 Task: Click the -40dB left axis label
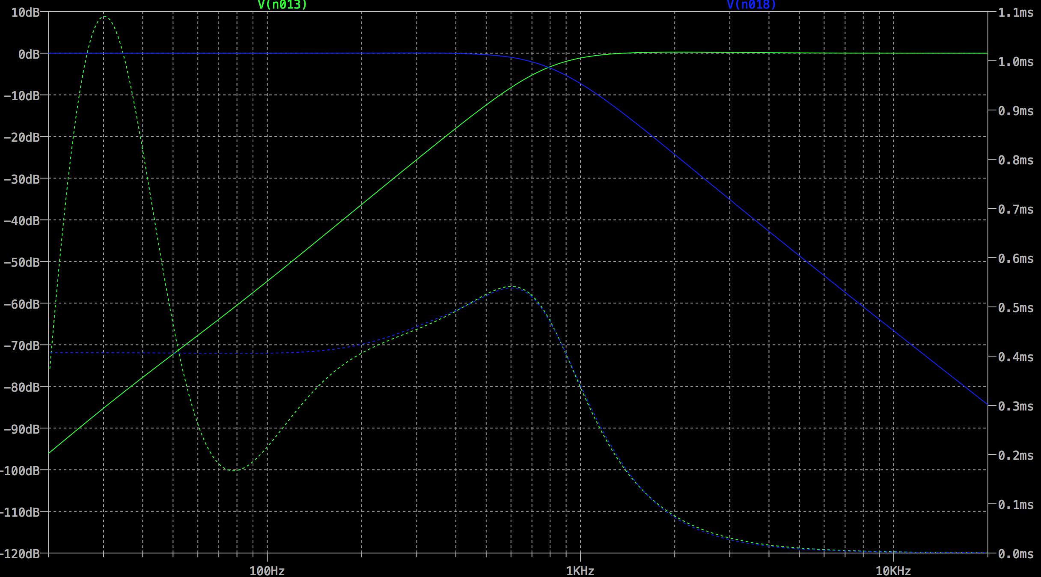tap(21, 220)
